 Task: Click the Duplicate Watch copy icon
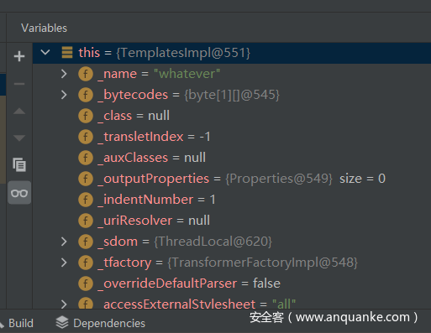coord(19,164)
